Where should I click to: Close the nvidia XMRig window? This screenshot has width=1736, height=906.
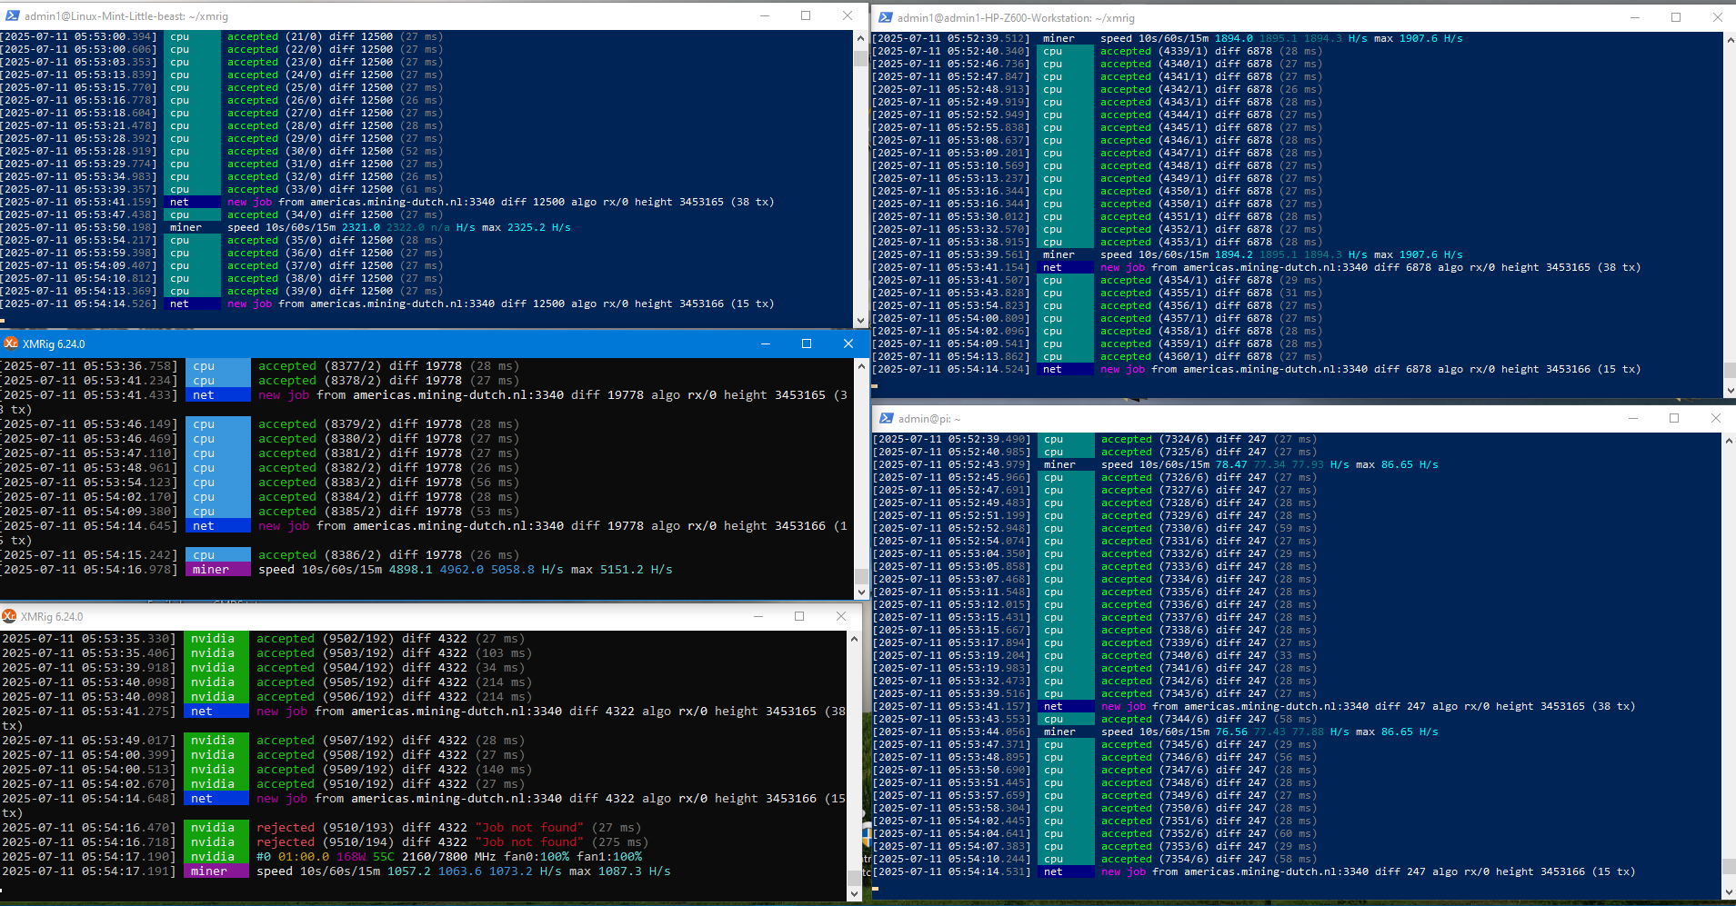(841, 616)
